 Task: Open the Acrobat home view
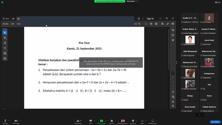coord(13,18)
